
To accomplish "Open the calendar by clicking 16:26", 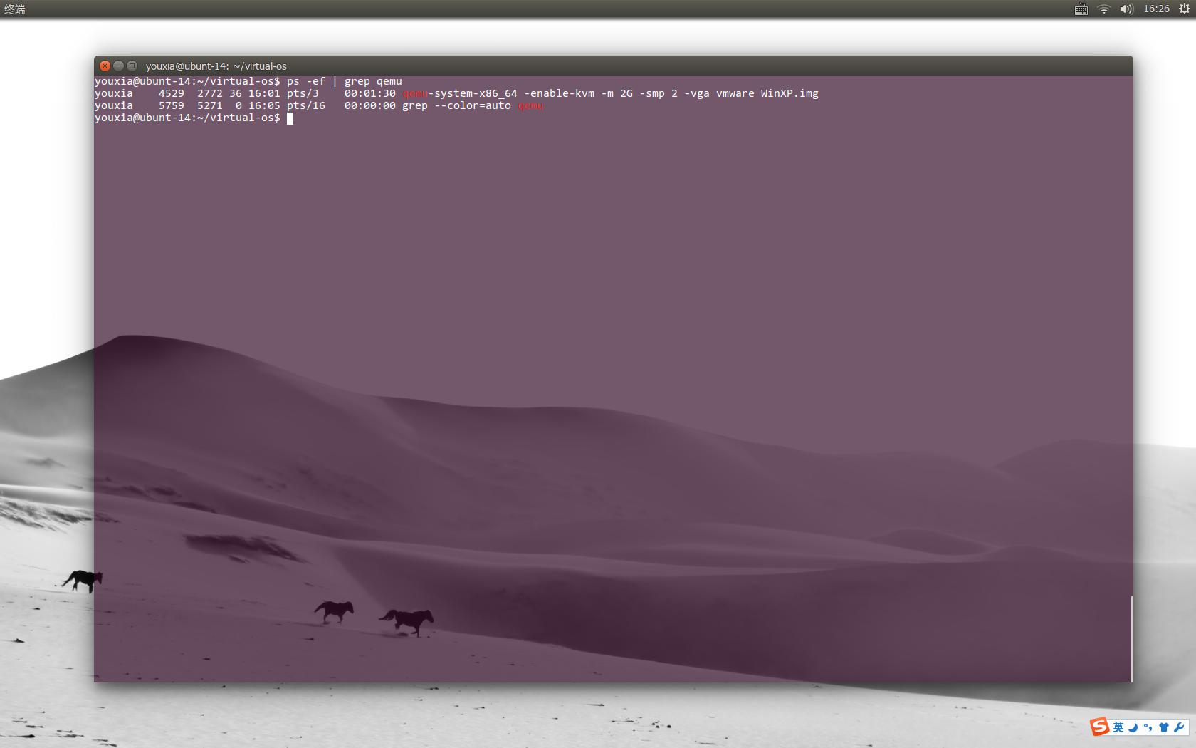I will [x=1157, y=9].
